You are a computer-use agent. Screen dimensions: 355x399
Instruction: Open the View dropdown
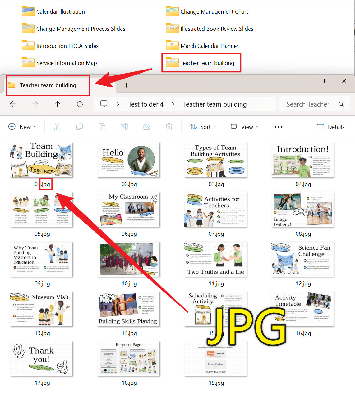245,127
